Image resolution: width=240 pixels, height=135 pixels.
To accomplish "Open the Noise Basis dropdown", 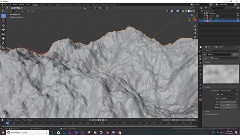I will point(228,91).
